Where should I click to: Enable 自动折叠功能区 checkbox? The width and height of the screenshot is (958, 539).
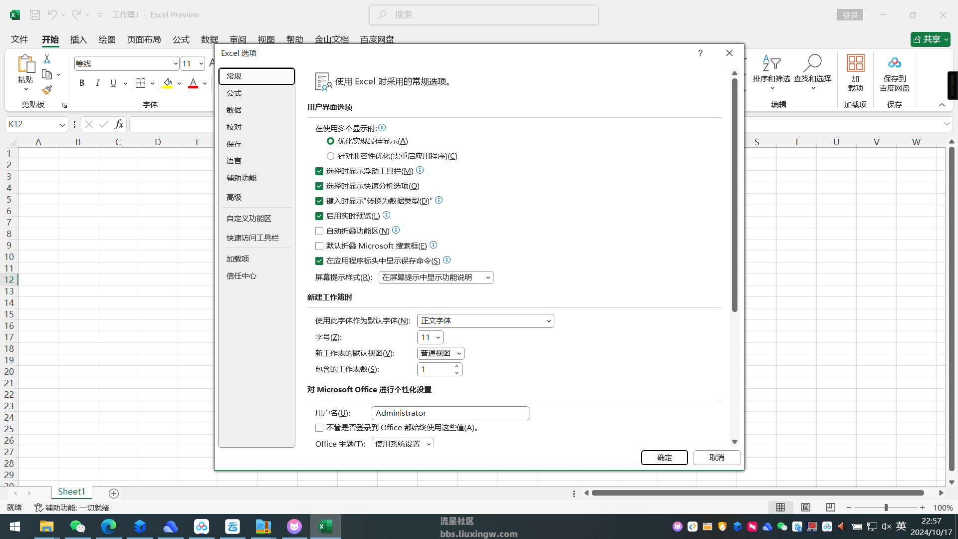tap(319, 231)
